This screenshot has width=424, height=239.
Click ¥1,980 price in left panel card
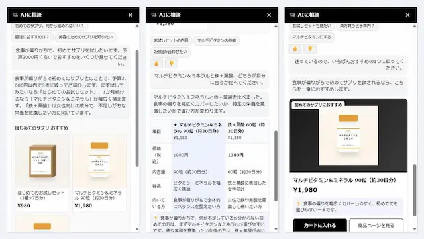[83, 205]
